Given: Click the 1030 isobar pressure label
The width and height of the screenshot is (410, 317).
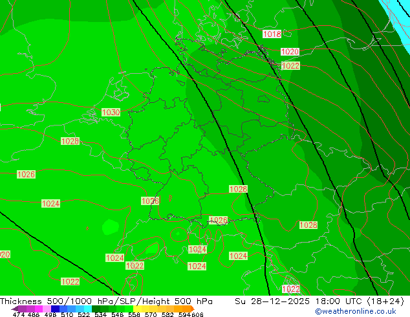Looking at the screenshot, I should (111, 112).
